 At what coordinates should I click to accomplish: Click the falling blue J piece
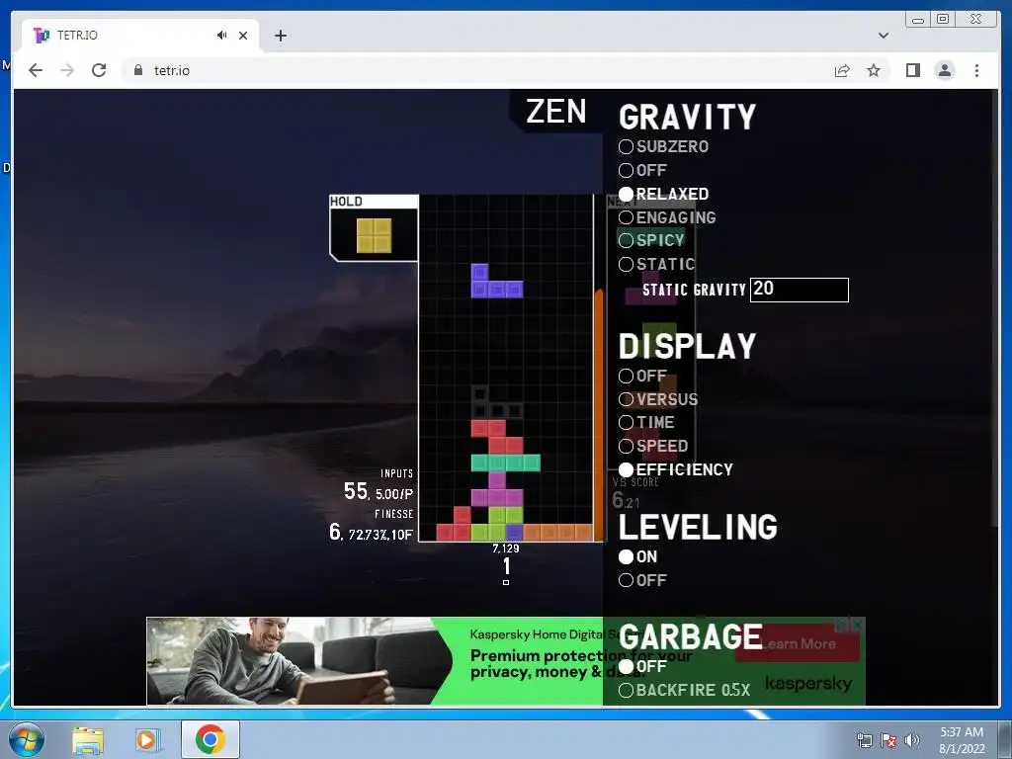pyautogui.click(x=496, y=281)
